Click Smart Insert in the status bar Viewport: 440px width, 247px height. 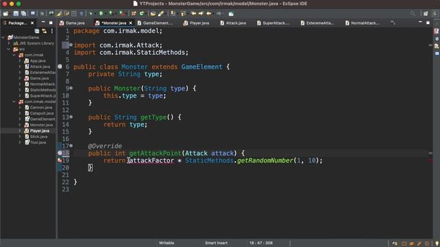pos(216,243)
